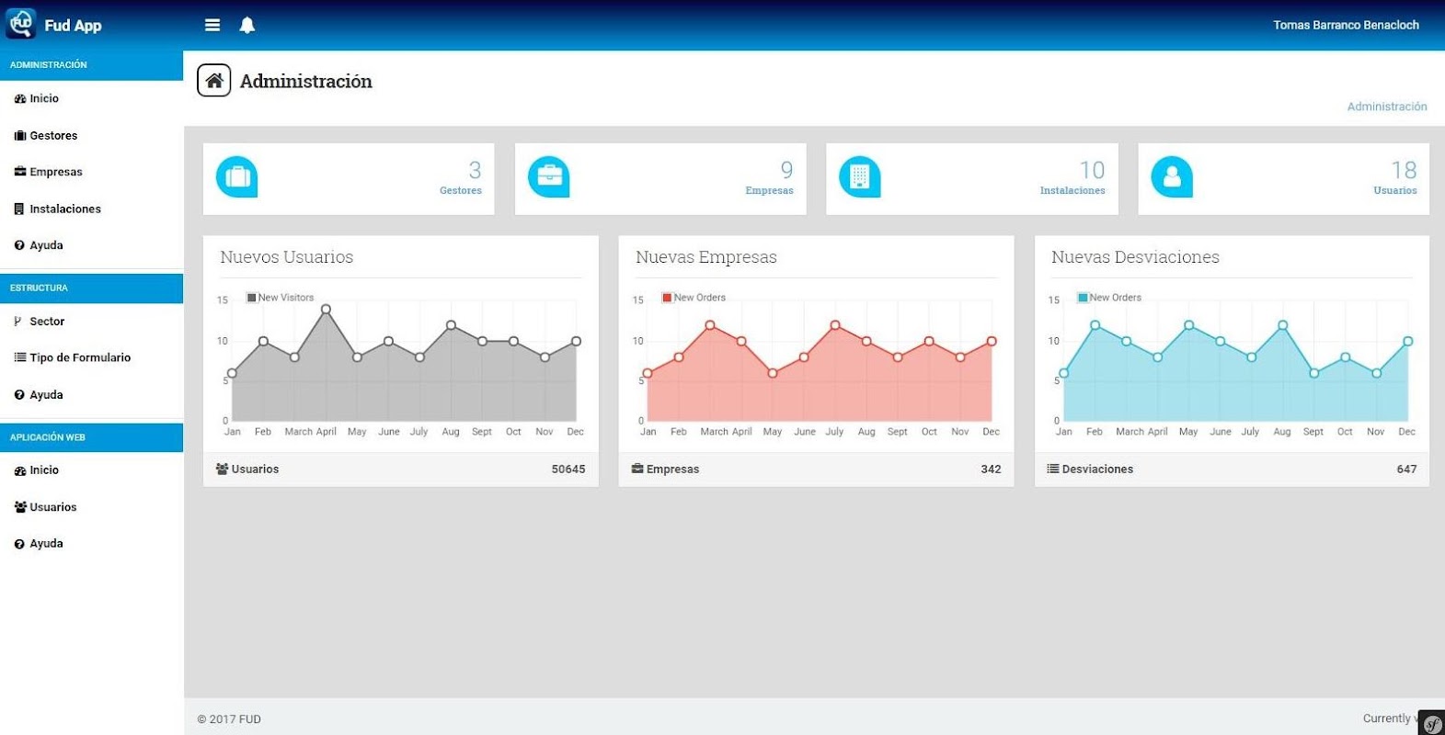Click the Fud App logo icon
Screen dimensions: 1445x735
coord(21,23)
